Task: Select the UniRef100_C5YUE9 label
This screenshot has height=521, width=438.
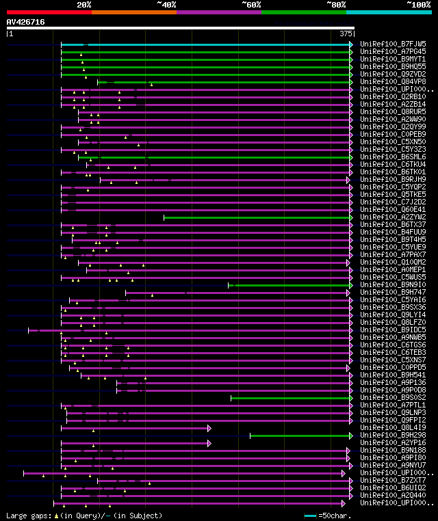Action: point(393,247)
